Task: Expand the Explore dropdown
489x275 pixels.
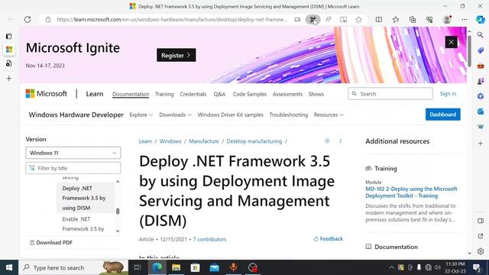Action: click(141, 115)
